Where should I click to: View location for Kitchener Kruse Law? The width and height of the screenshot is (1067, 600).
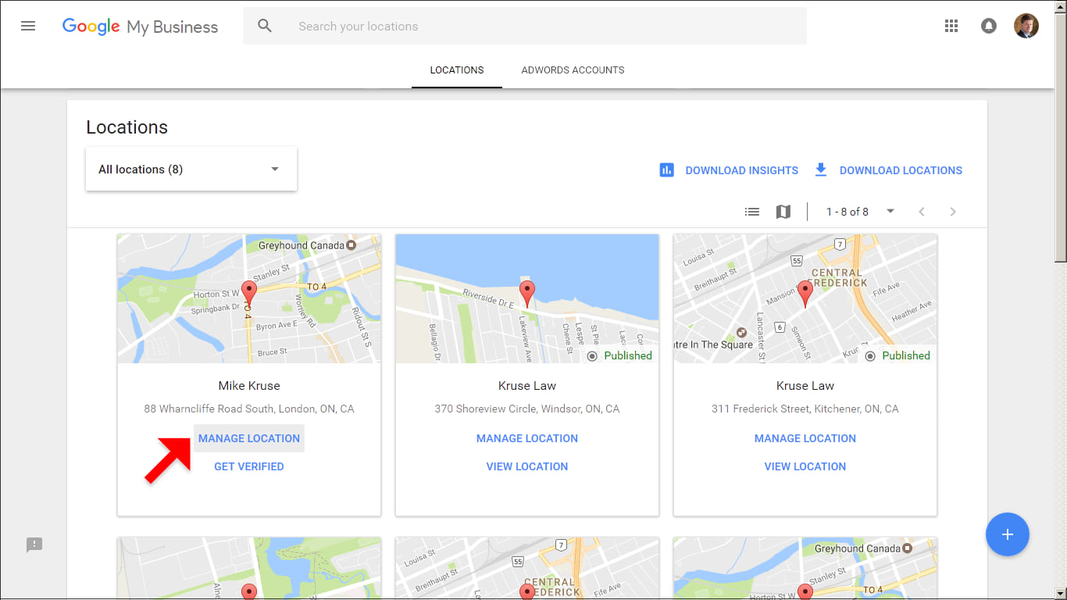(x=805, y=466)
